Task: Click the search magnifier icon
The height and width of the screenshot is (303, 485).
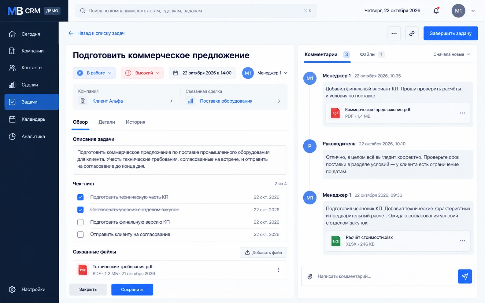Action: coord(83,11)
